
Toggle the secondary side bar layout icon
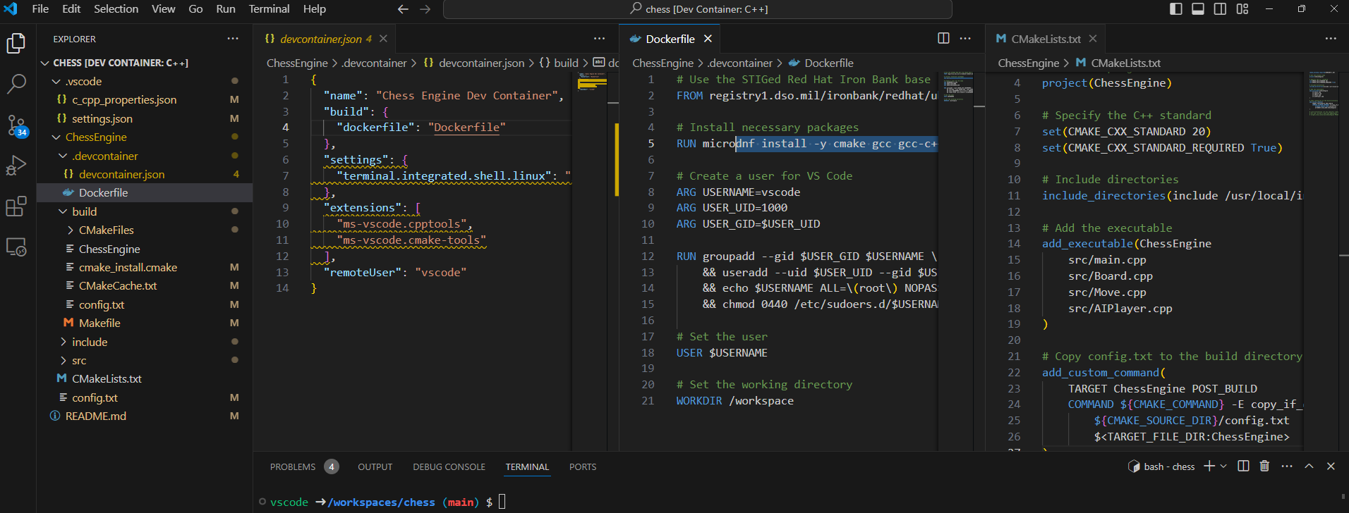pos(1220,9)
